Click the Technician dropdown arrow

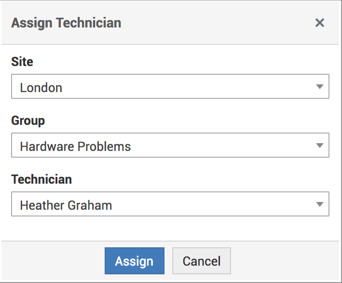(x=319, y=204)
